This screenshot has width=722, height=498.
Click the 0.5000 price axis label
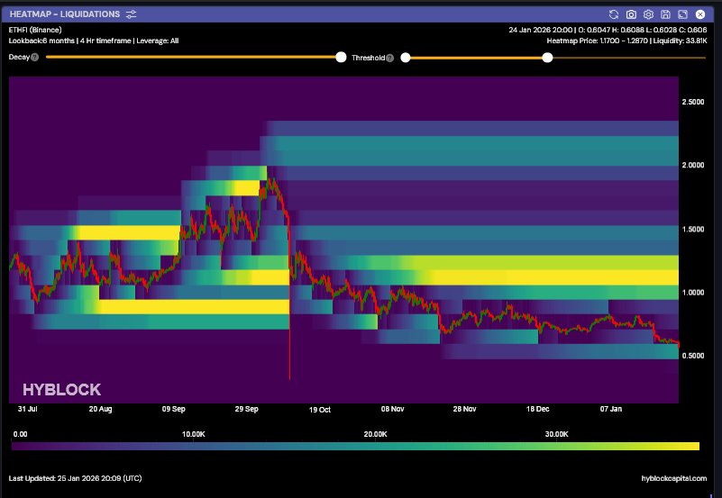point(693,356)
